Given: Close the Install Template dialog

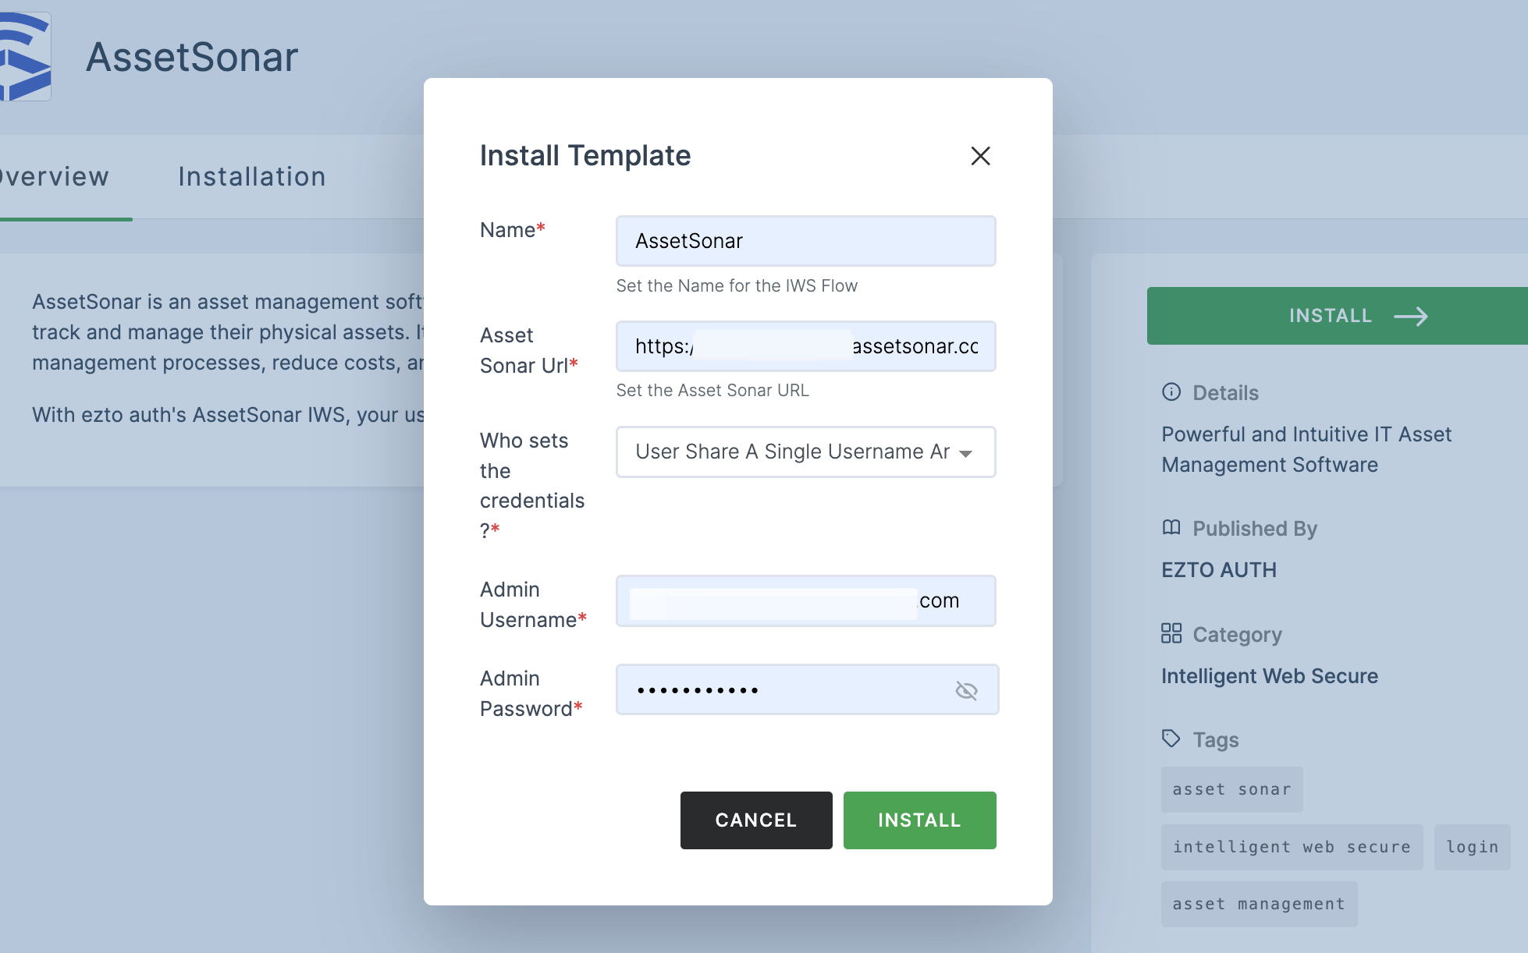Looking at the screenshot, I should (980, 156).
